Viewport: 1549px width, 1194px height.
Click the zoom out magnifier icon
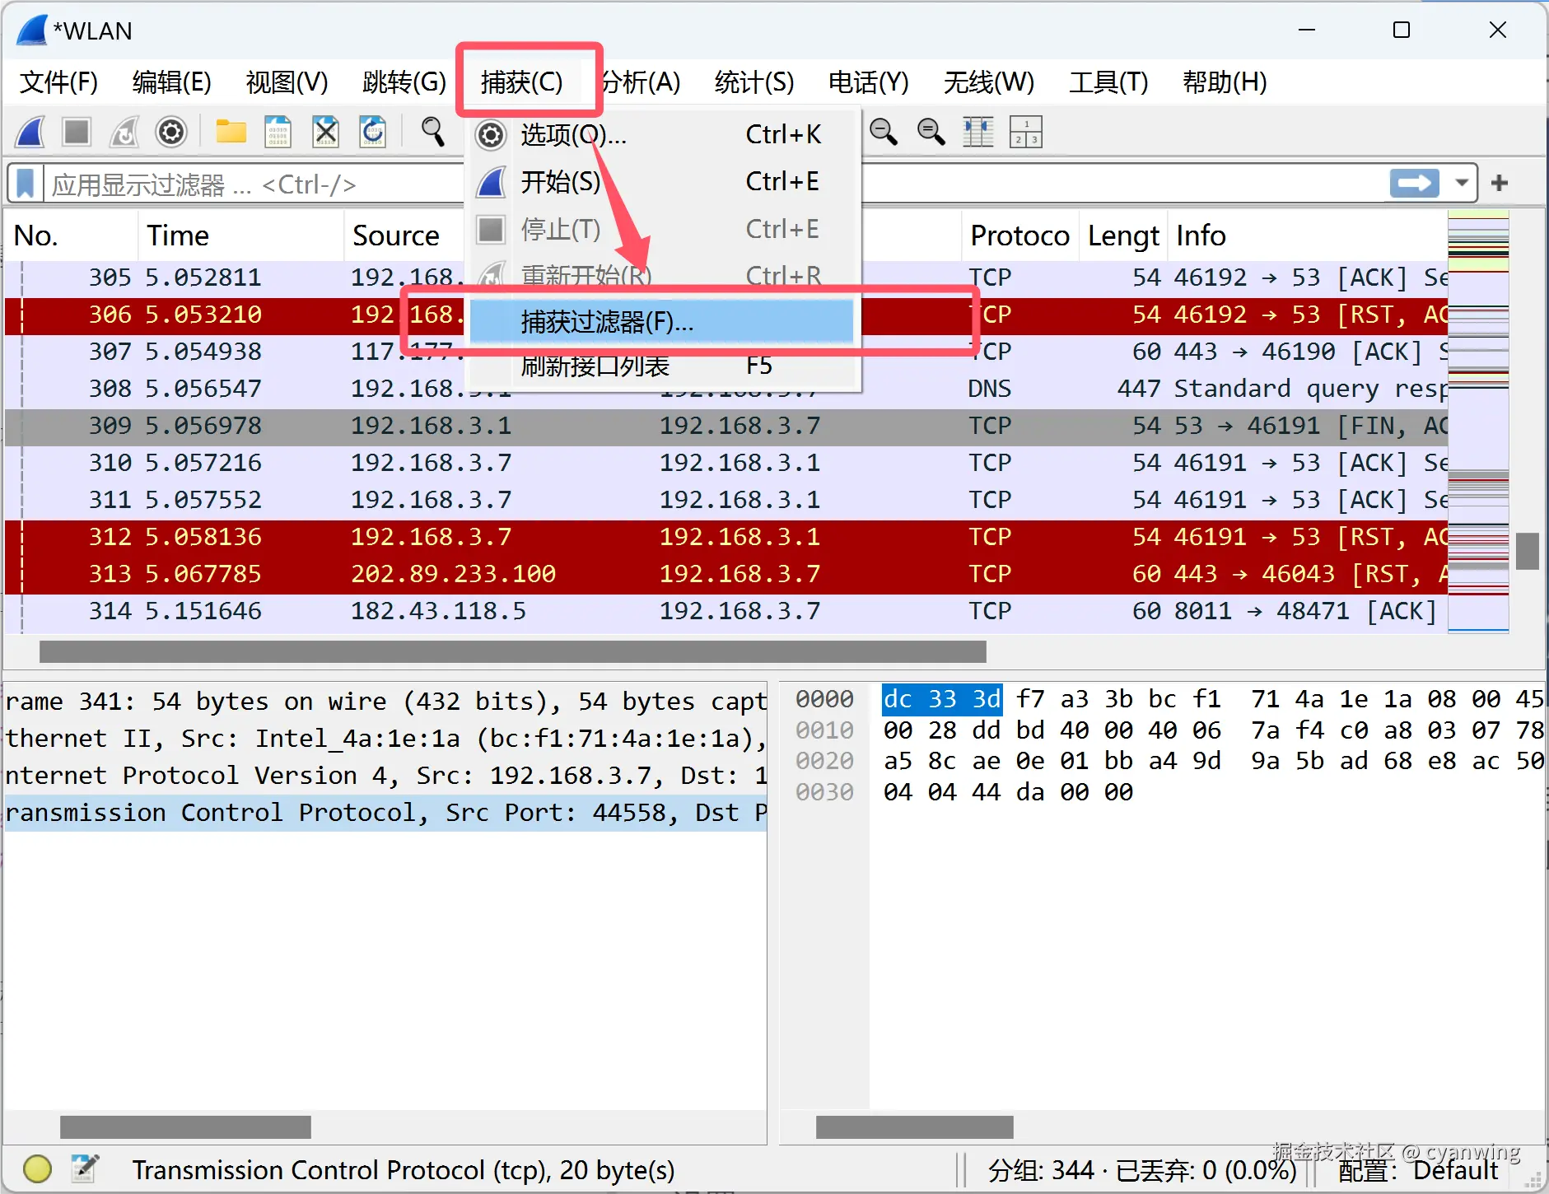coord(884,132)
